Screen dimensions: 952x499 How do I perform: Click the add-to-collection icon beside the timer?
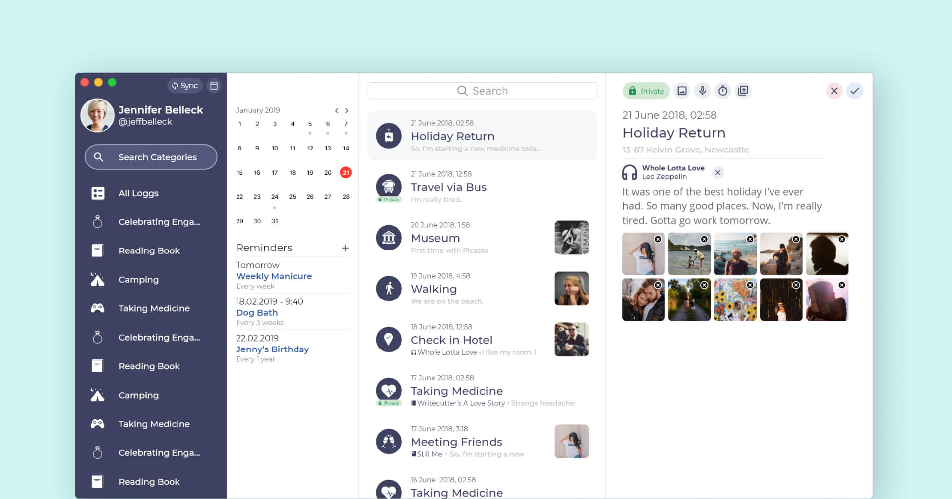(743, 91)
